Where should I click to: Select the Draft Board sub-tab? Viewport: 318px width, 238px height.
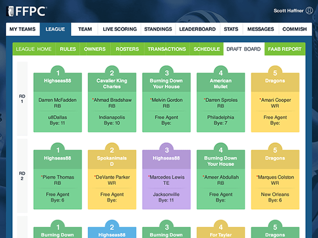[x=244, y=49]
